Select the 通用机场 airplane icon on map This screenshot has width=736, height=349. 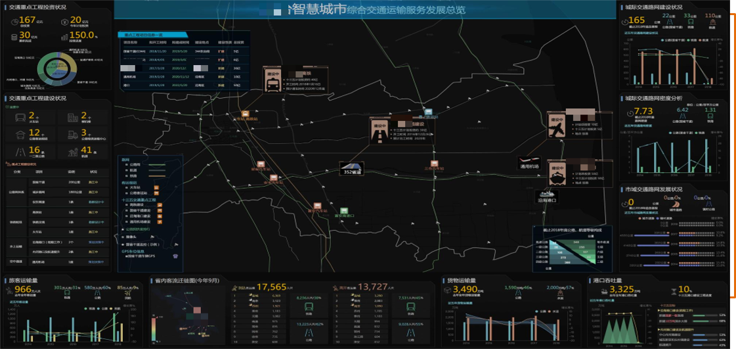click(529, 160)
